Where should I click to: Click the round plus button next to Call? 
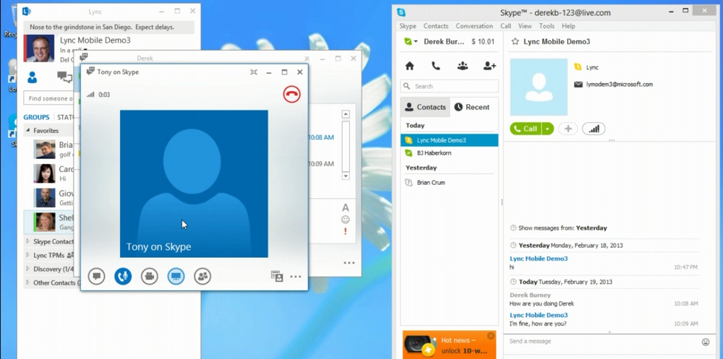[568, 129]
